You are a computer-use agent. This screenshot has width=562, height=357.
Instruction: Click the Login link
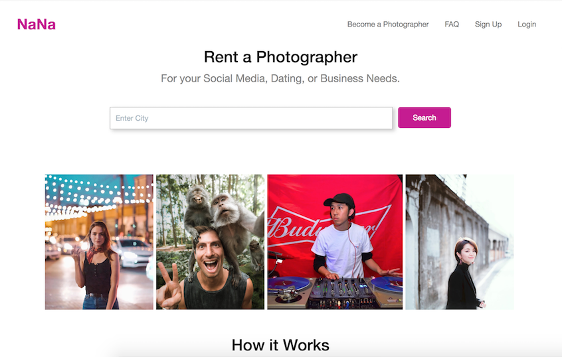(527, 25)
